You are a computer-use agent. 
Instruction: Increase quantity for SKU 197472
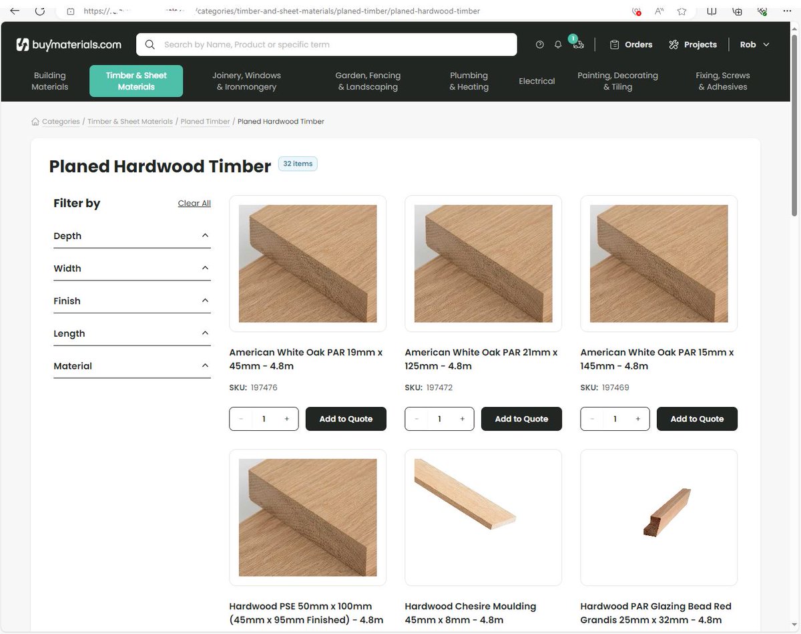(463, 419)
